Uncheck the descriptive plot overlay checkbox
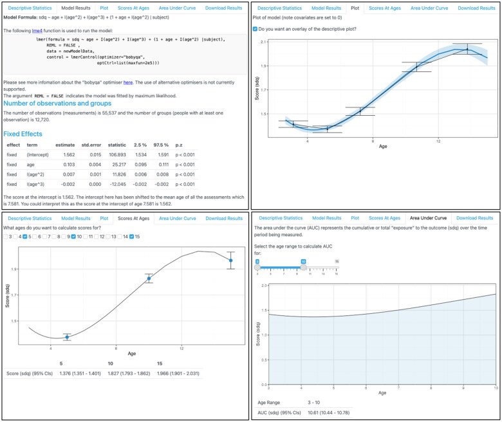Screen dimensions: 502x422 coord(256,30)
